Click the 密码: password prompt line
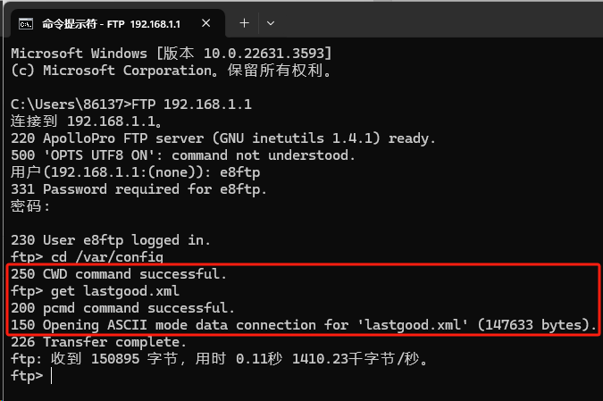The height and width of the screenshot is (401, 603). coord(30,206)
